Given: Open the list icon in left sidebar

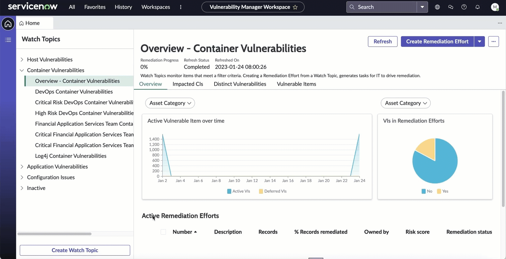Looking at the screenshot, I should pyautogui.click(x=8, y=40).
